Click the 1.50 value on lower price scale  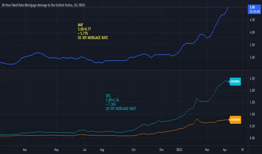252,102
